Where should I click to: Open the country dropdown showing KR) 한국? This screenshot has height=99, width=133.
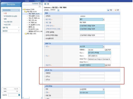click(104, 46)
